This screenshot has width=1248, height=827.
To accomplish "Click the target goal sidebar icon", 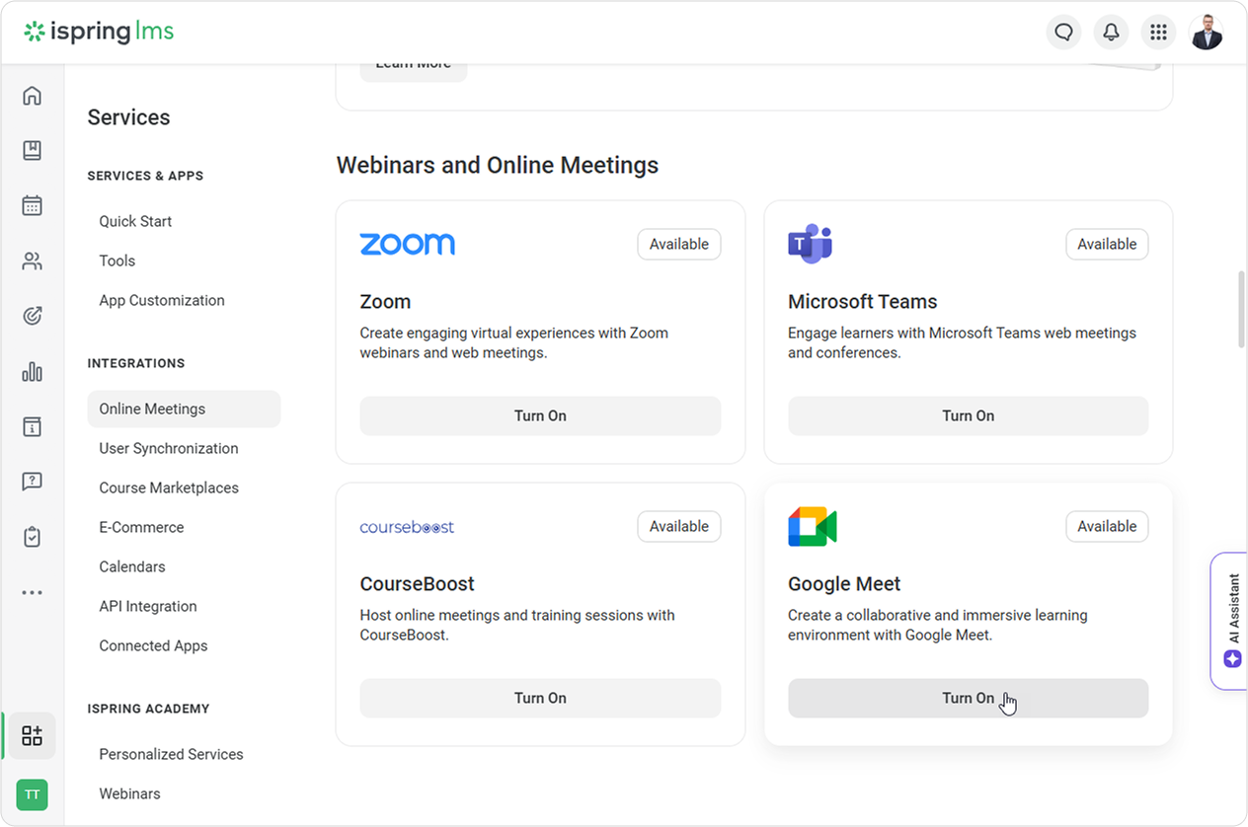I will click(x=33, y=316).
